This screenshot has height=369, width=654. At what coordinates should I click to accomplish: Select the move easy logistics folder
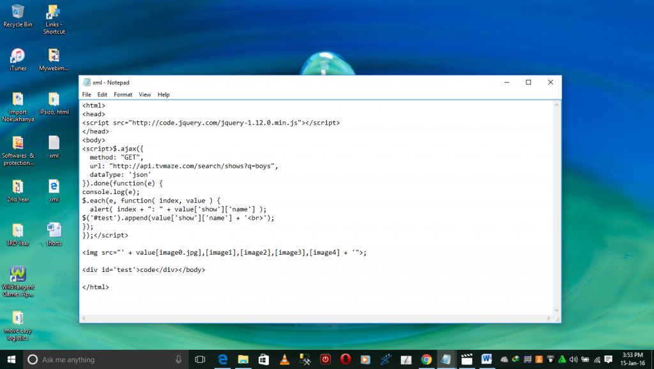click(x=17, y=326)
